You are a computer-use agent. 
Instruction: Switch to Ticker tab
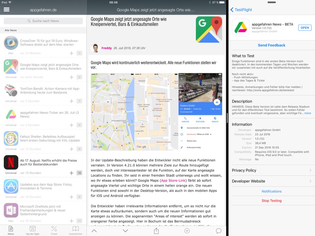coord(54,230)
